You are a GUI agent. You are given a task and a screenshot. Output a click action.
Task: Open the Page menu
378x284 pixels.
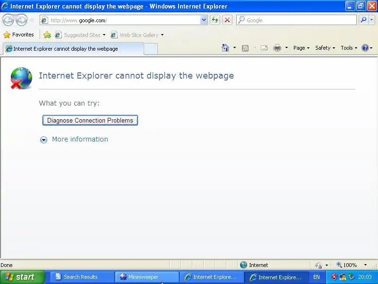(301, 48)
